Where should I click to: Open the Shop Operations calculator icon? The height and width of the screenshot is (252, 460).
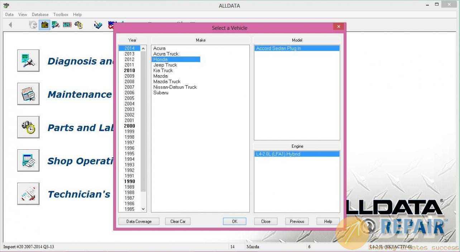[28, 161]
